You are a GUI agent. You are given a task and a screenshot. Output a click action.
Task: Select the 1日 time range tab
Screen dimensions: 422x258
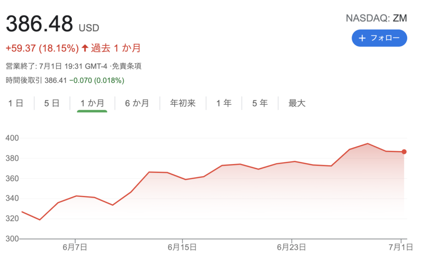pos(16,103)
